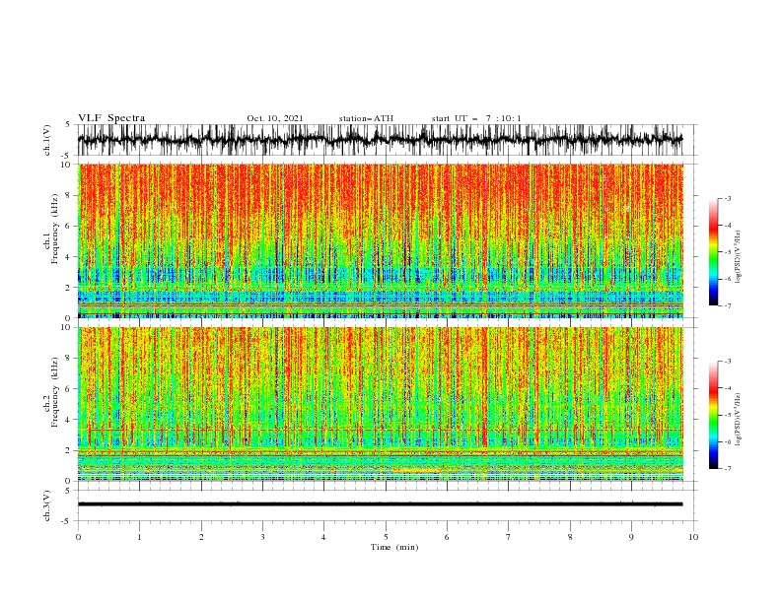Click the ch.3 flat voltage trace

(x=380, y=504)
